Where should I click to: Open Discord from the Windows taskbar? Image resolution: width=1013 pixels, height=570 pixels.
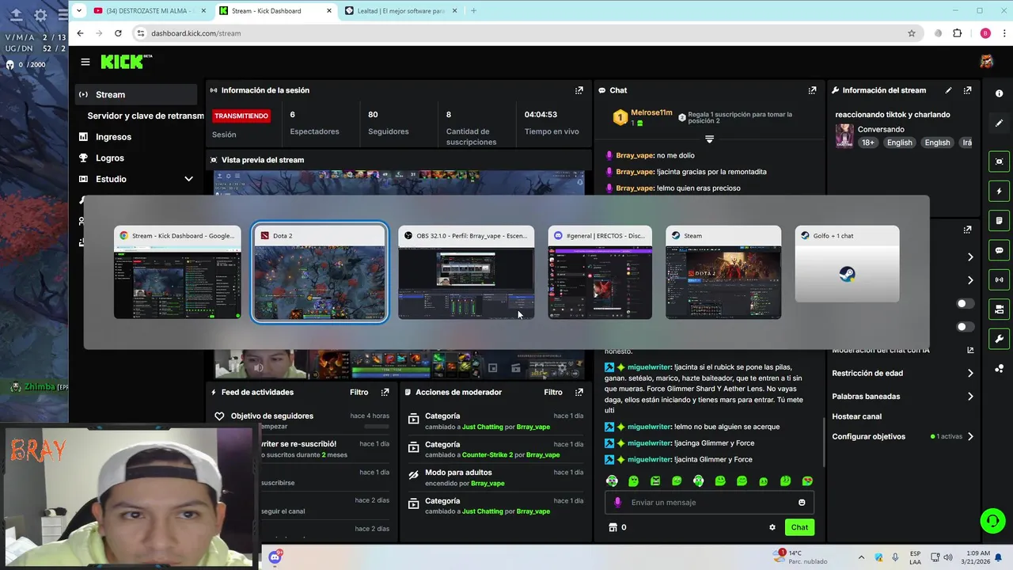pos(275,557)
